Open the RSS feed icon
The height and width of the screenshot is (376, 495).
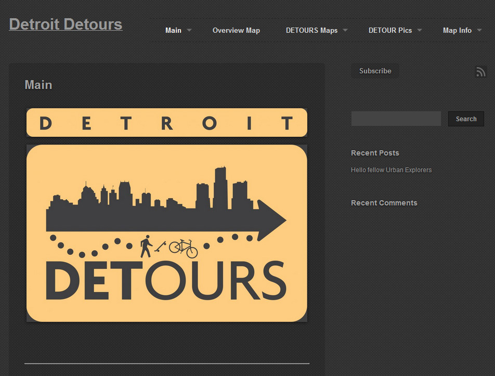click(x=481, y=72)
